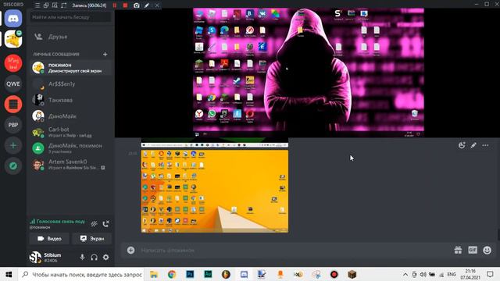Open File Explorer from the taskbar
The image size is (500, 281).
pyautogui.click(x=154, y=274)
